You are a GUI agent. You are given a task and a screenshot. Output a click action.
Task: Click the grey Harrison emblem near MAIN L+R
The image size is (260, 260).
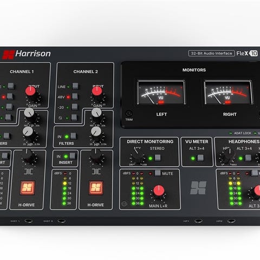[198, 188]
